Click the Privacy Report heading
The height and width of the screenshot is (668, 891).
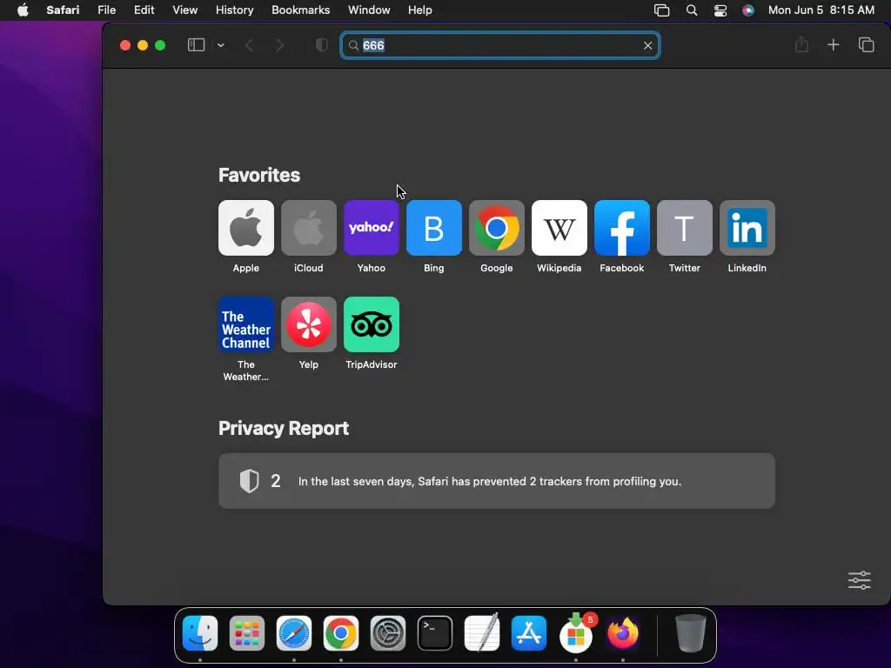(x=284, y=428)
